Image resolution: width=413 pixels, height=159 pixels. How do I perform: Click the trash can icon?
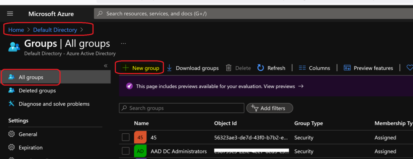[229, 68]
